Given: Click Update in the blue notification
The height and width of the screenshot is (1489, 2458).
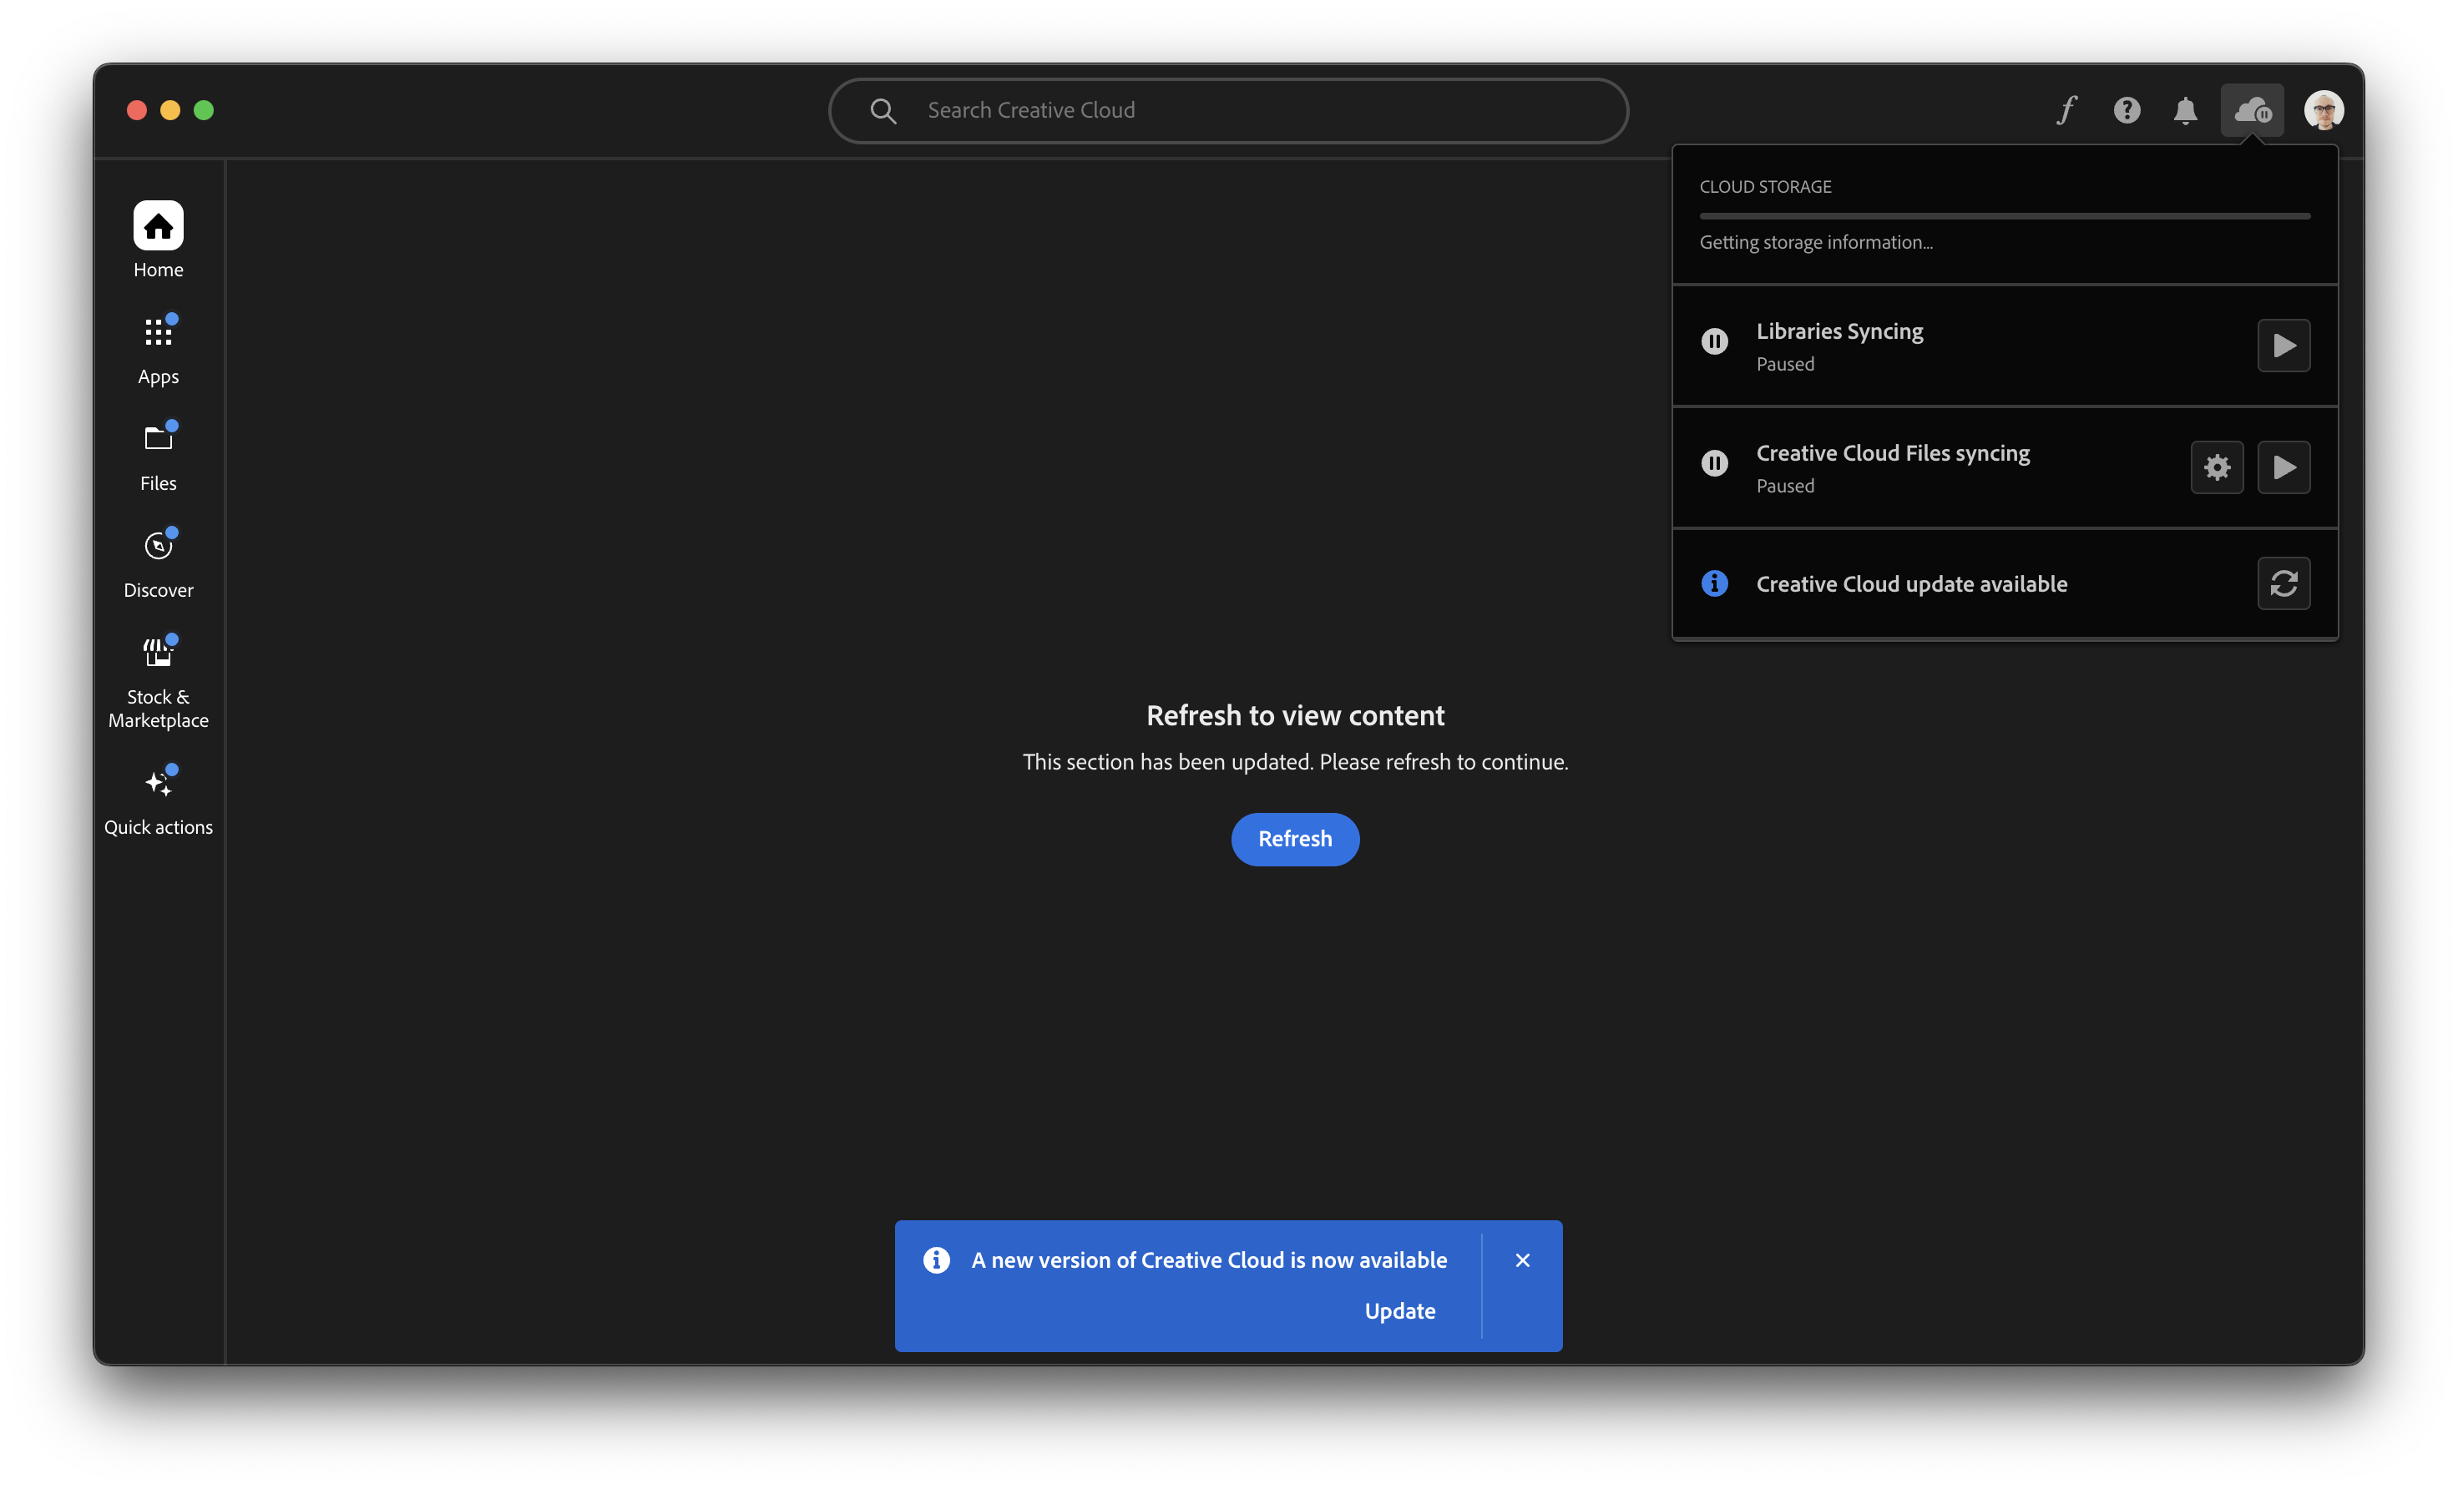Looking at the screenshot, I should tap(1399, 1310).
